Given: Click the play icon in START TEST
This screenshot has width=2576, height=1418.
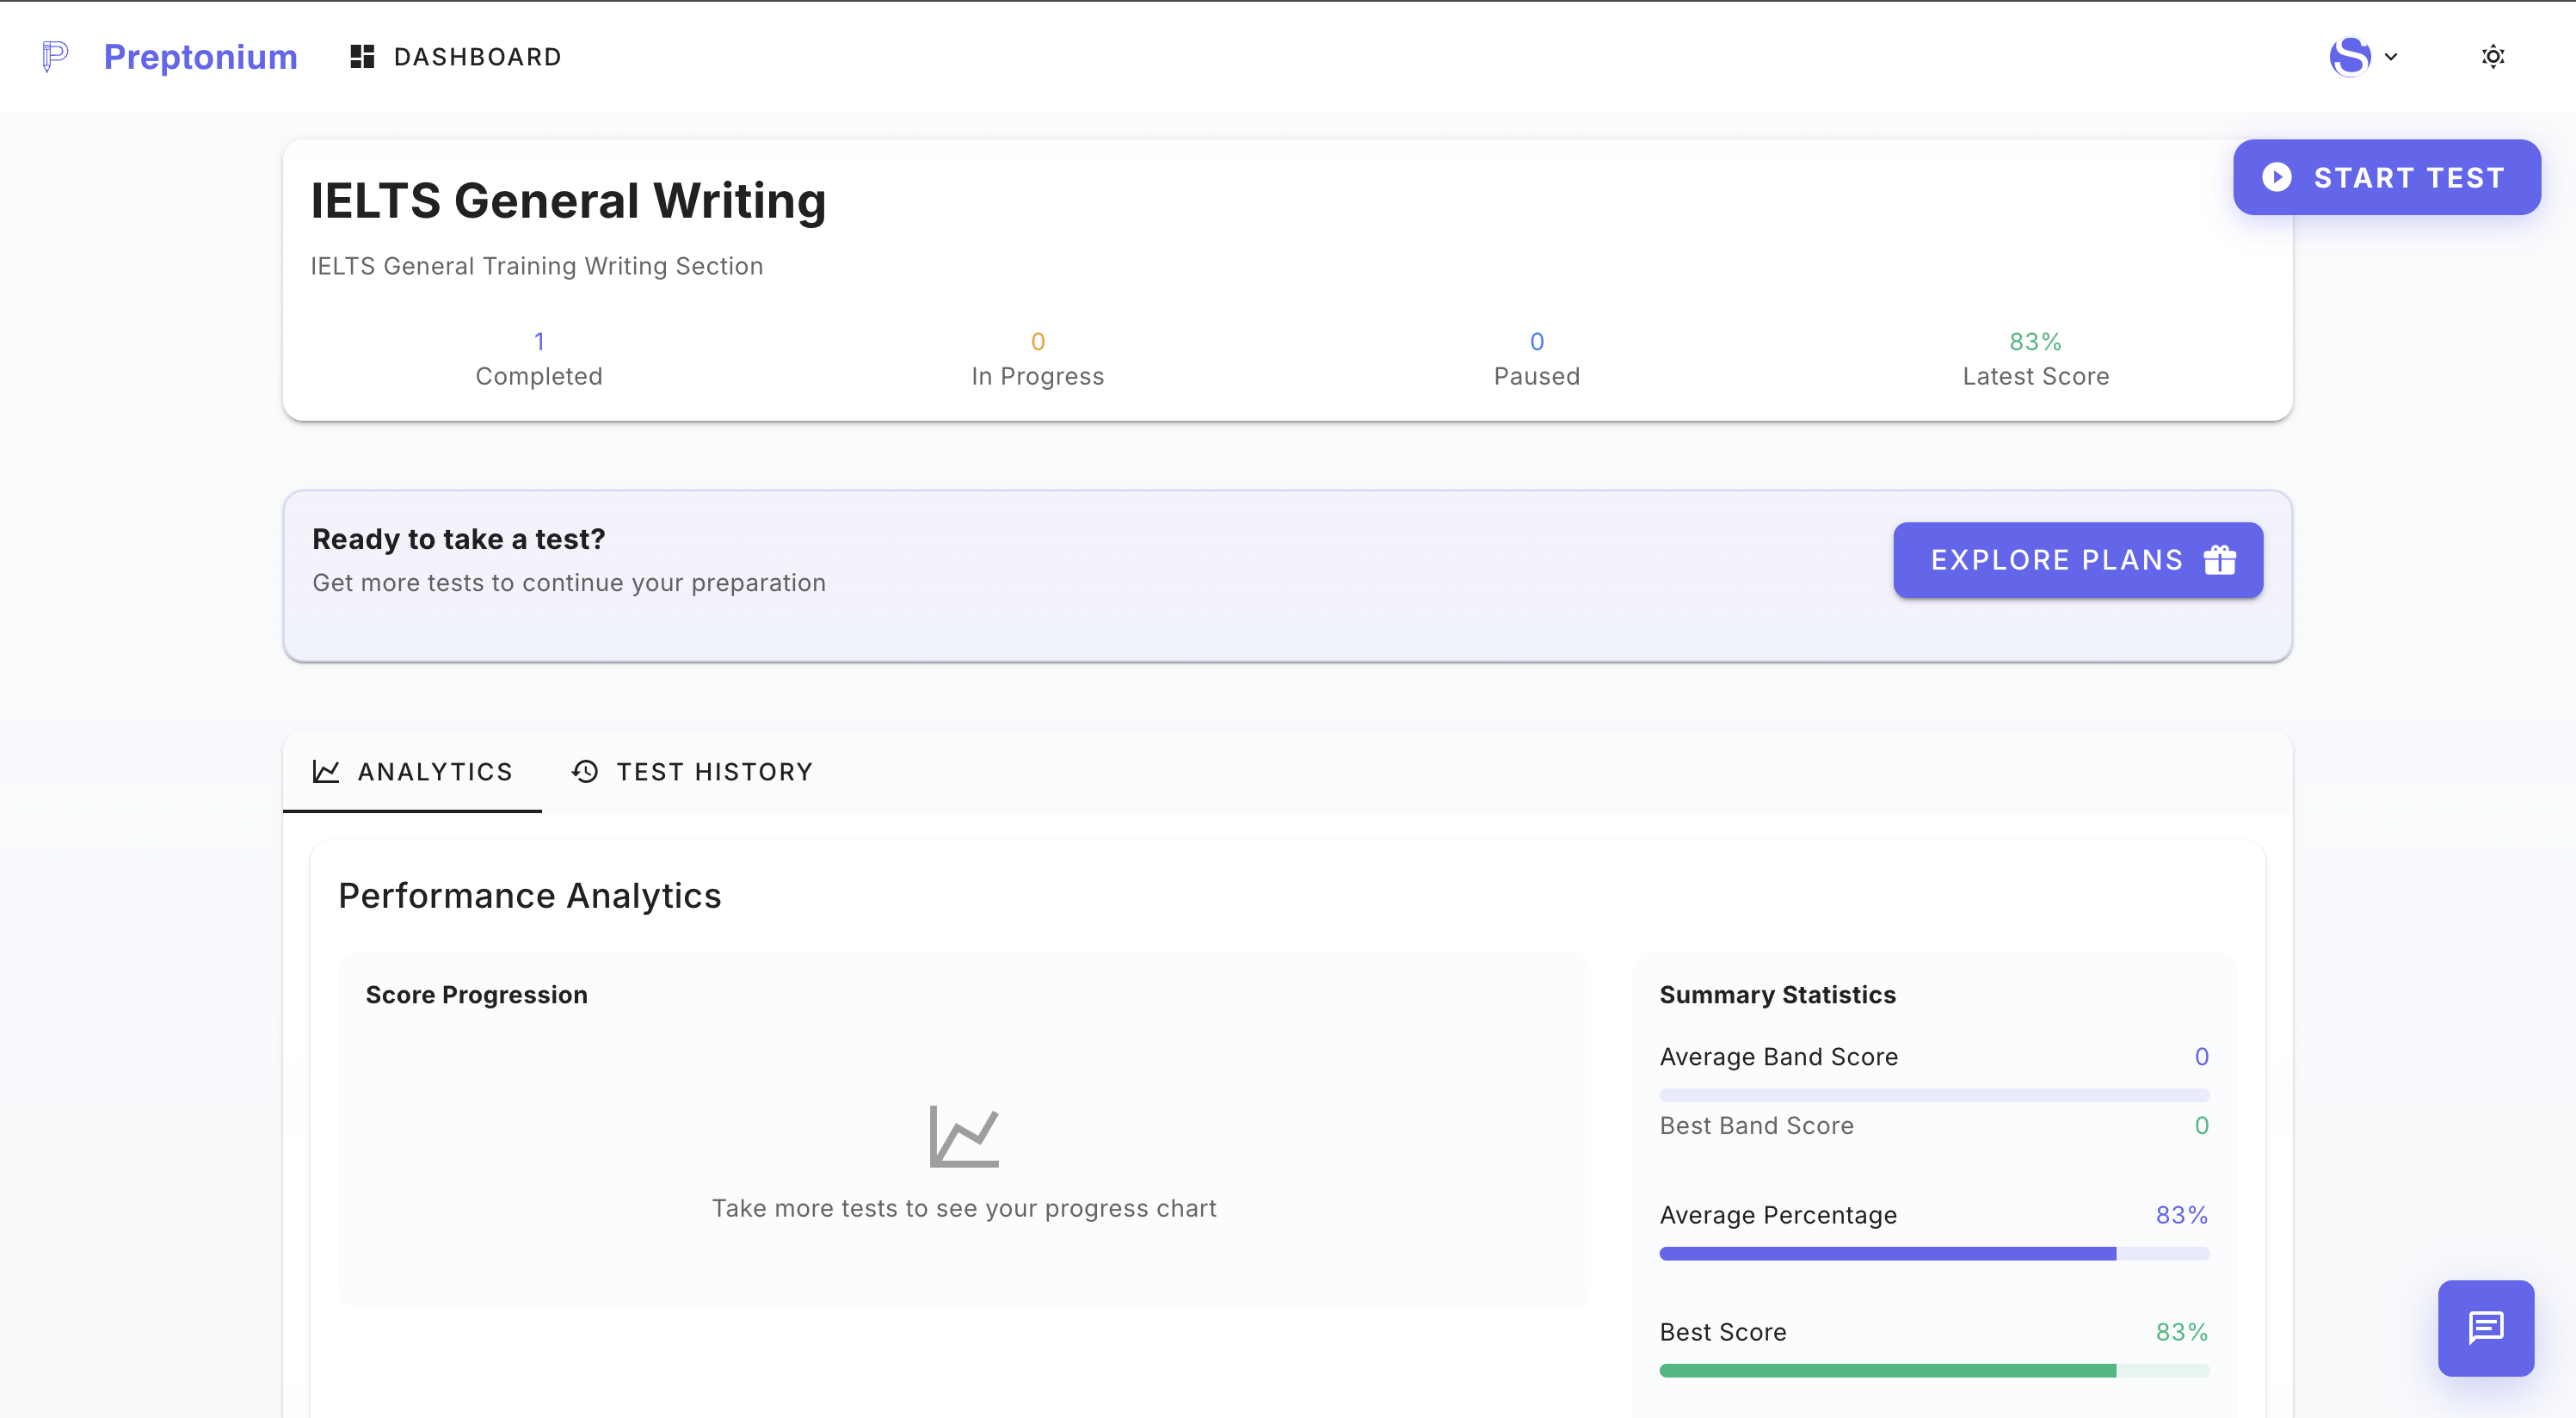Looking at the screenshot, I should 2277,177.
